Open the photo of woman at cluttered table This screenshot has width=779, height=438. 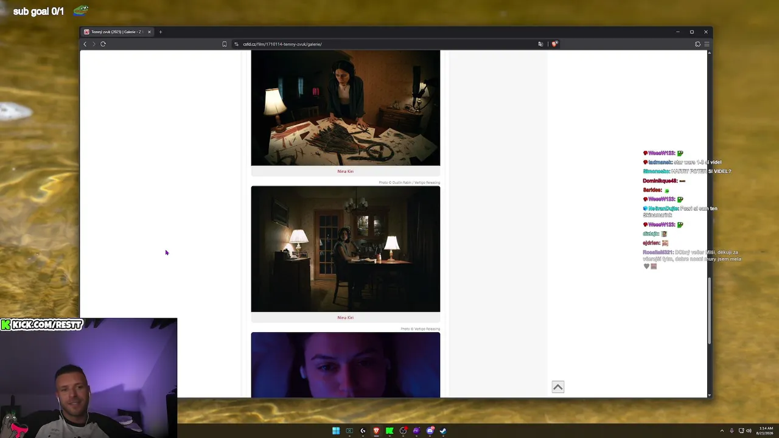[x=346, y=108]
